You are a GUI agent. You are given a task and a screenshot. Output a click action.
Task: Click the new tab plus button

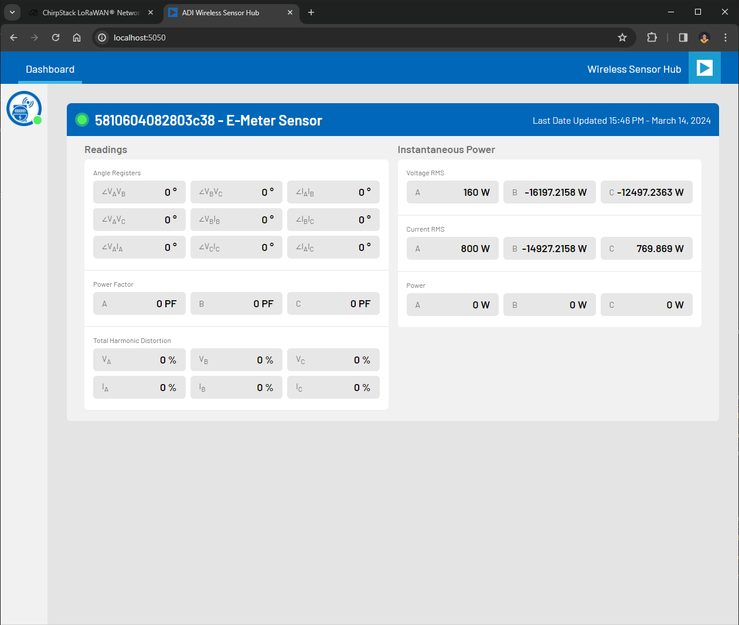tap(311, 12)
